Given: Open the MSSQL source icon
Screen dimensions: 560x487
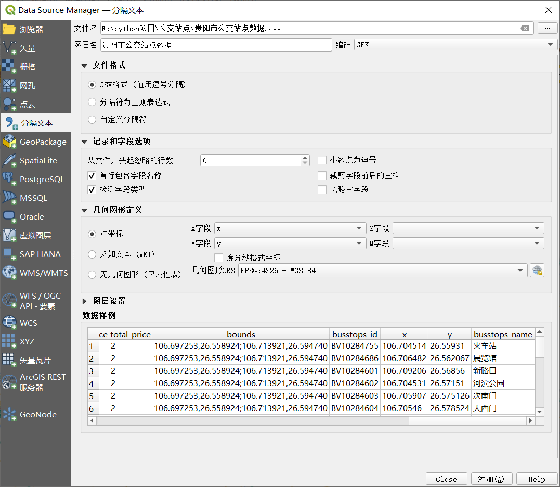Looking at the screenshot, I should (9, 198).
